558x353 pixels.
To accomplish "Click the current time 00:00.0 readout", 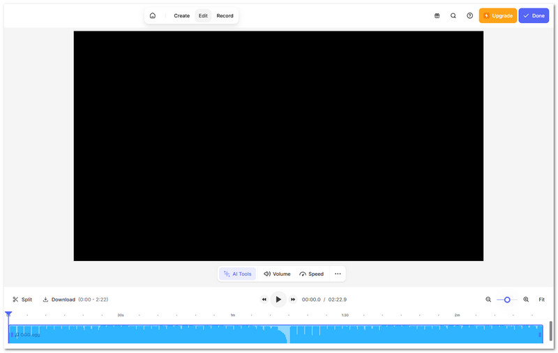I will pyautogui.click(x=311, y=299).
